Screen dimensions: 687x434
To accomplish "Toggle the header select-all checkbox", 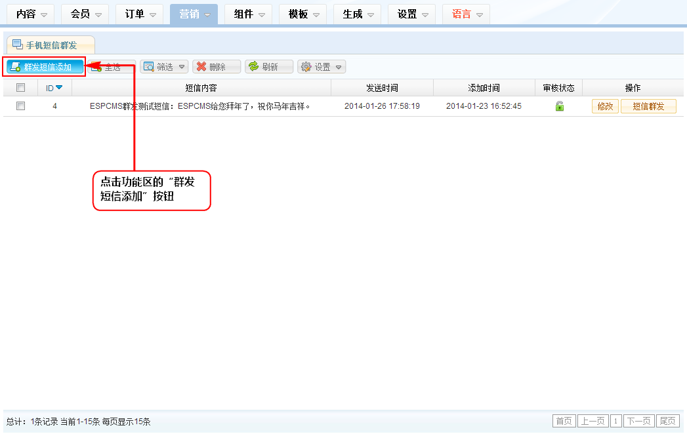I will click(x=20, y=88).
